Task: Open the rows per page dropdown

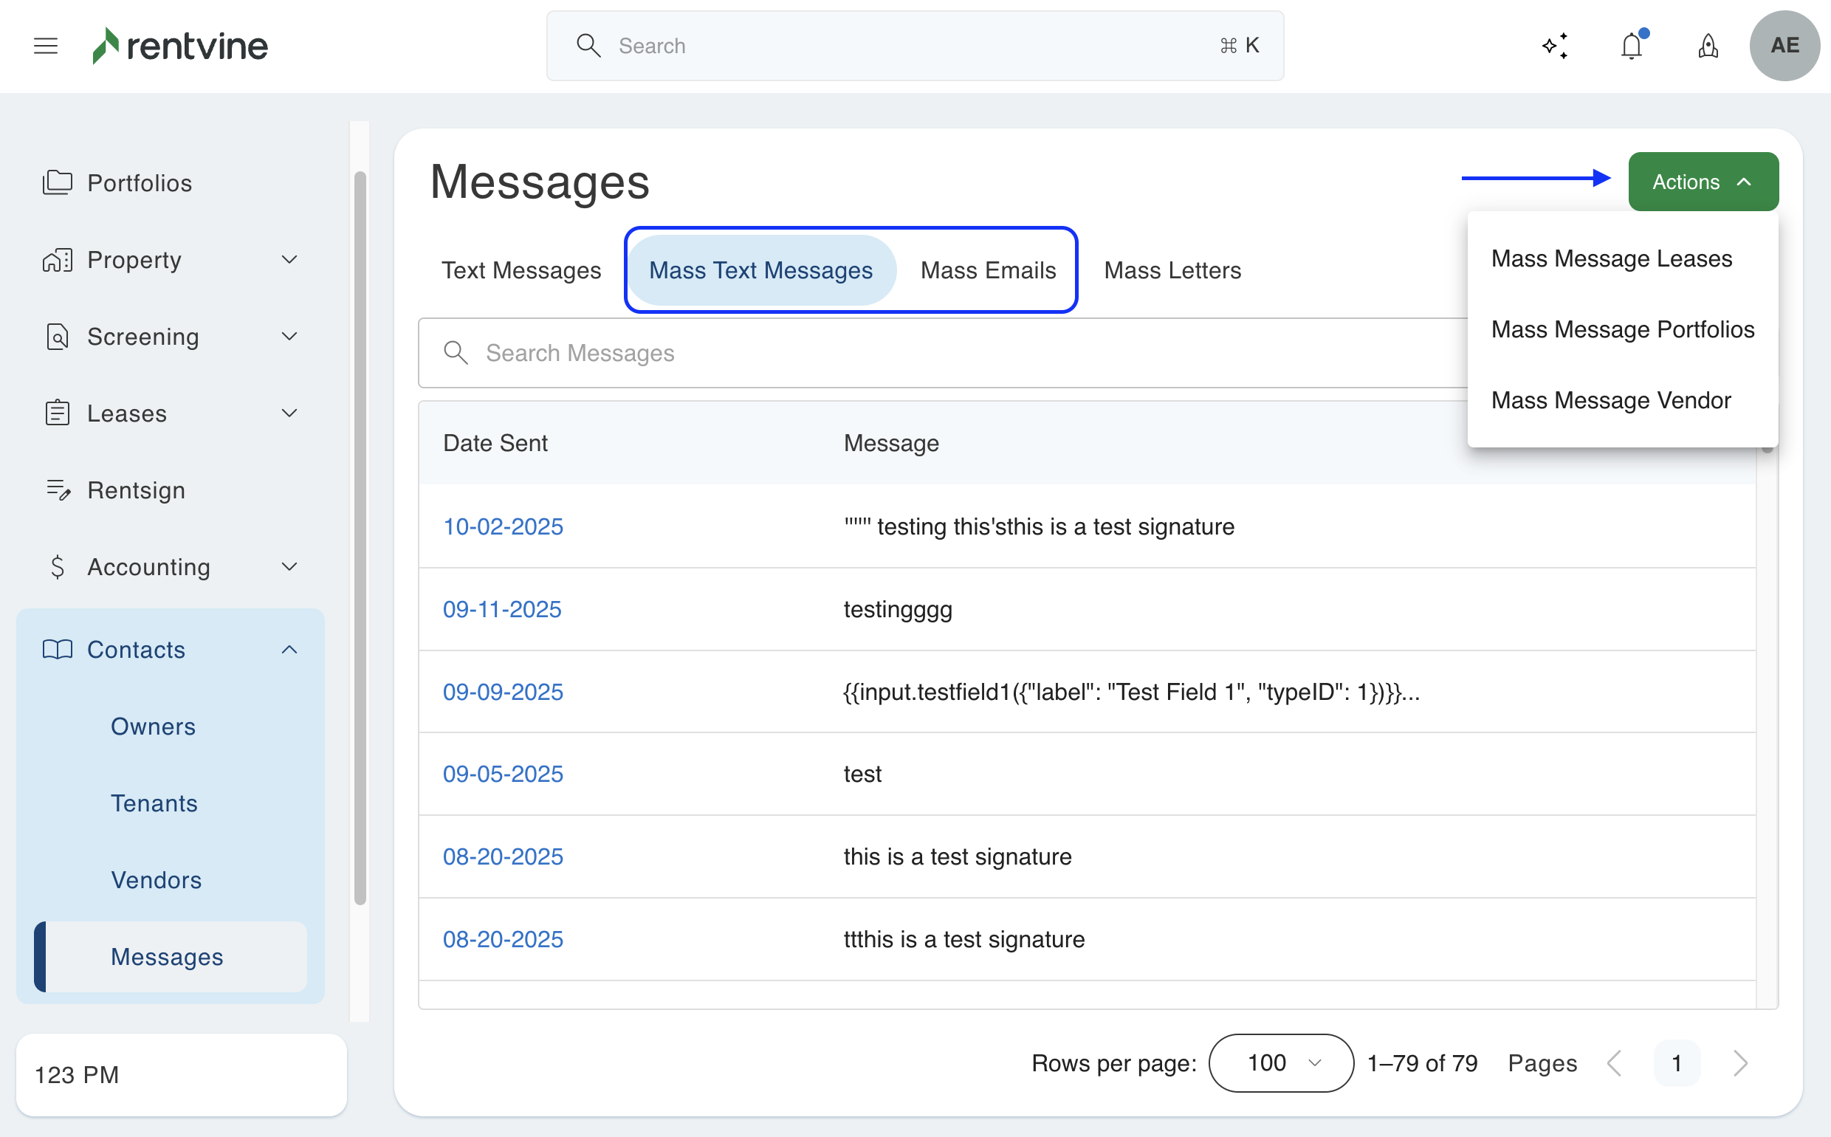Action: (1280, 1062)
